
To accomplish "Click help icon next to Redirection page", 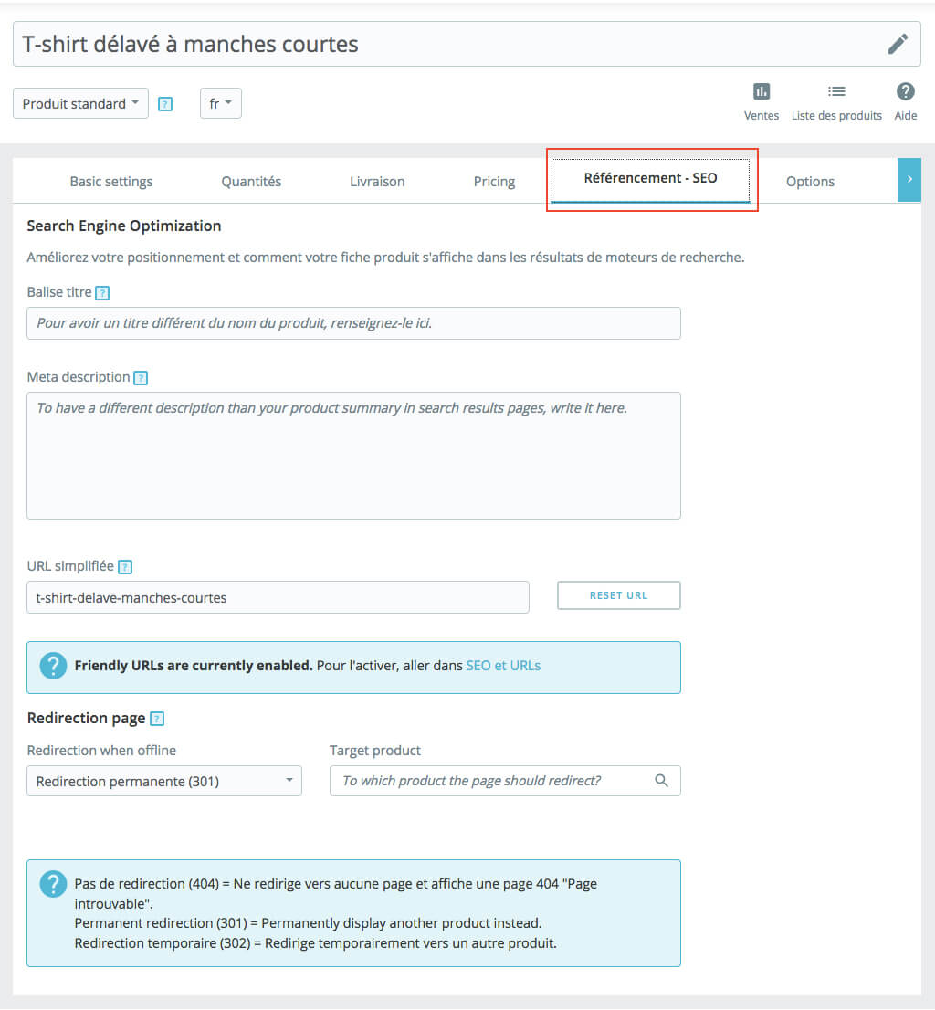I will coord(156,719).
